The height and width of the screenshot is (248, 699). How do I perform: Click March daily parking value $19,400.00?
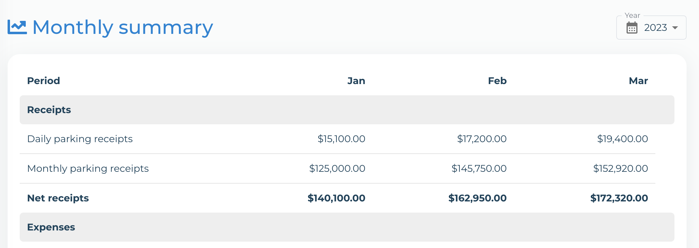point(622,139)
